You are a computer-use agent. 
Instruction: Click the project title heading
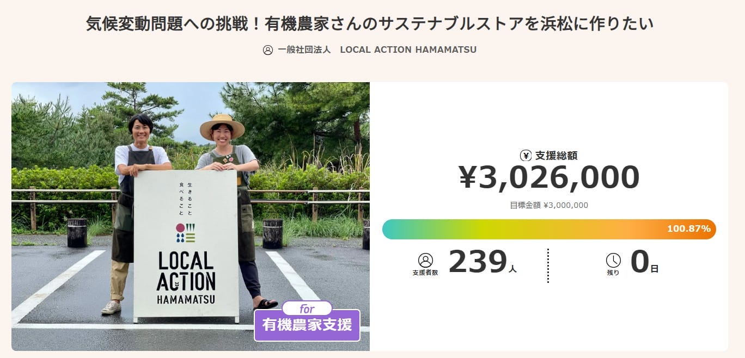pyautogui.click(x=370, y=24)
